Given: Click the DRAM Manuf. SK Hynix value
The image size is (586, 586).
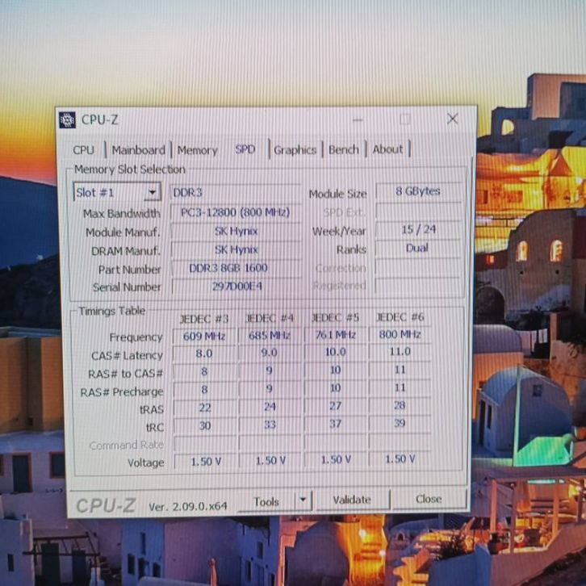Looking at the screenshot, I should pyautogui.click(x=236, y=249).
